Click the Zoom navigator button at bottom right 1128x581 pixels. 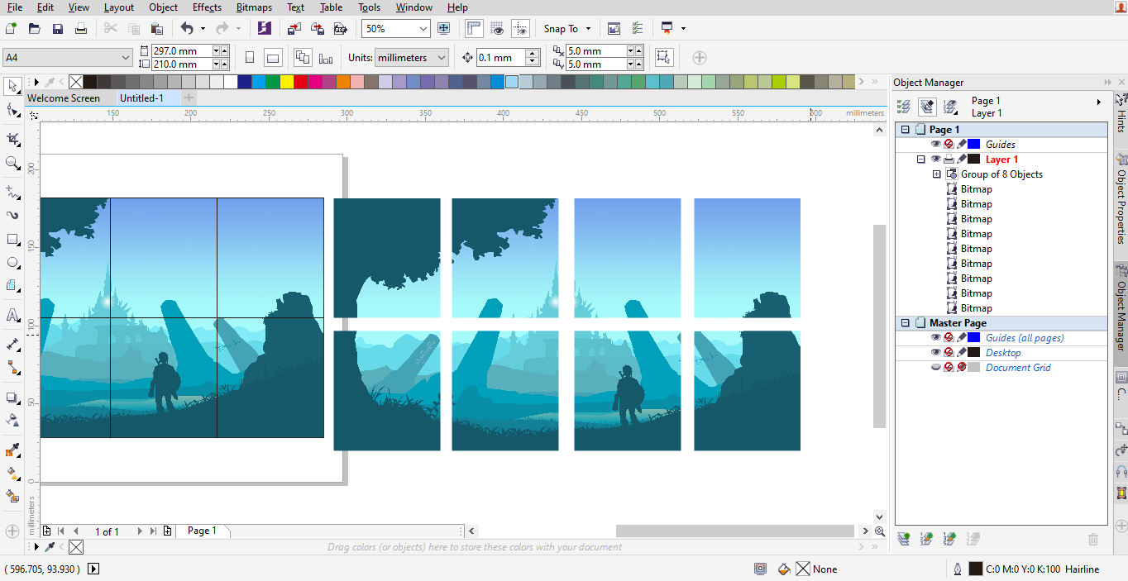click(x=879, y=531)
